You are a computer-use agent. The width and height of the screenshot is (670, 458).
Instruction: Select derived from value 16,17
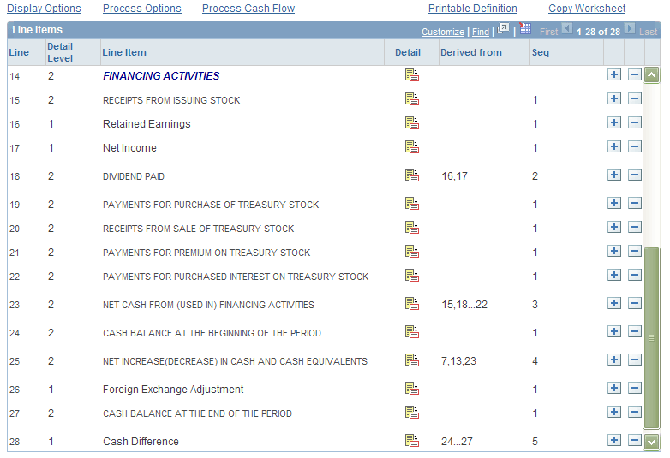454,175
